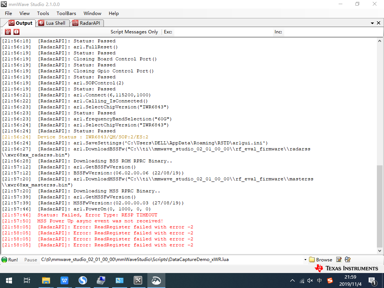
Task: Click the Chinese input mode indicator
Action: pos(319,280)
